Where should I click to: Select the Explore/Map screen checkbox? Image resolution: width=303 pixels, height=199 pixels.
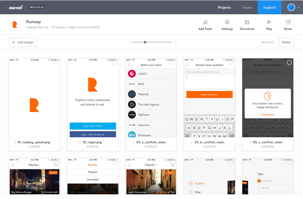click(x=231, y=162)
